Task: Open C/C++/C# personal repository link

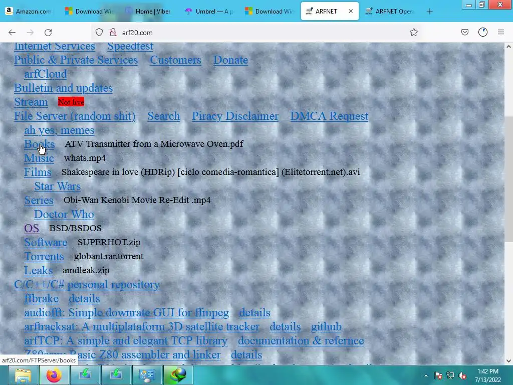Action: click(x=87, y=285)
